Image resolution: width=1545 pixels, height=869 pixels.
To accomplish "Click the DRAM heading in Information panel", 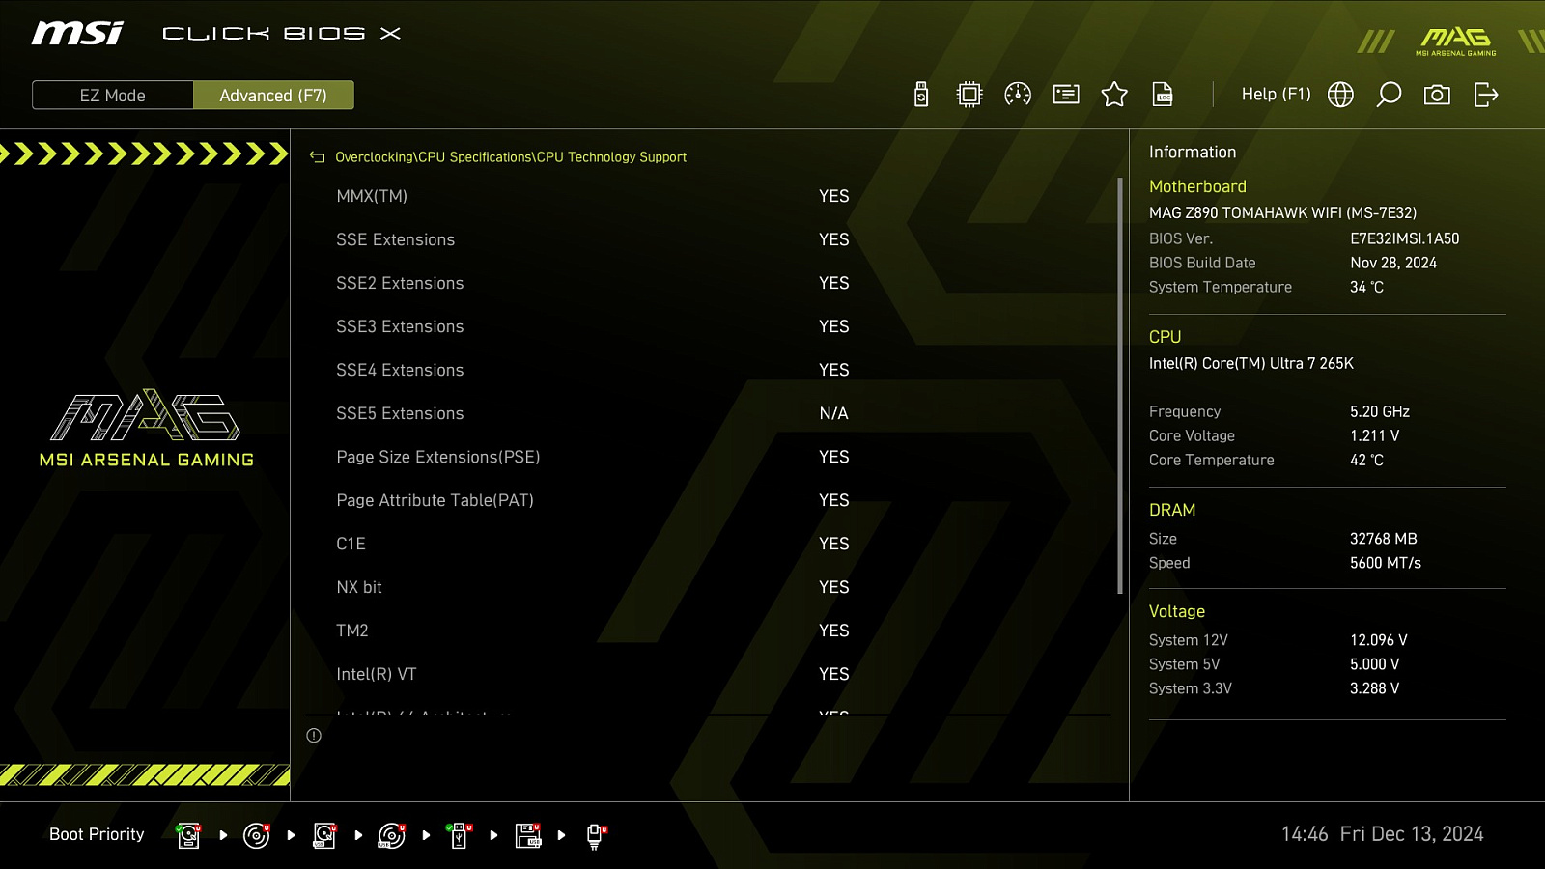I will (1172, 510).
